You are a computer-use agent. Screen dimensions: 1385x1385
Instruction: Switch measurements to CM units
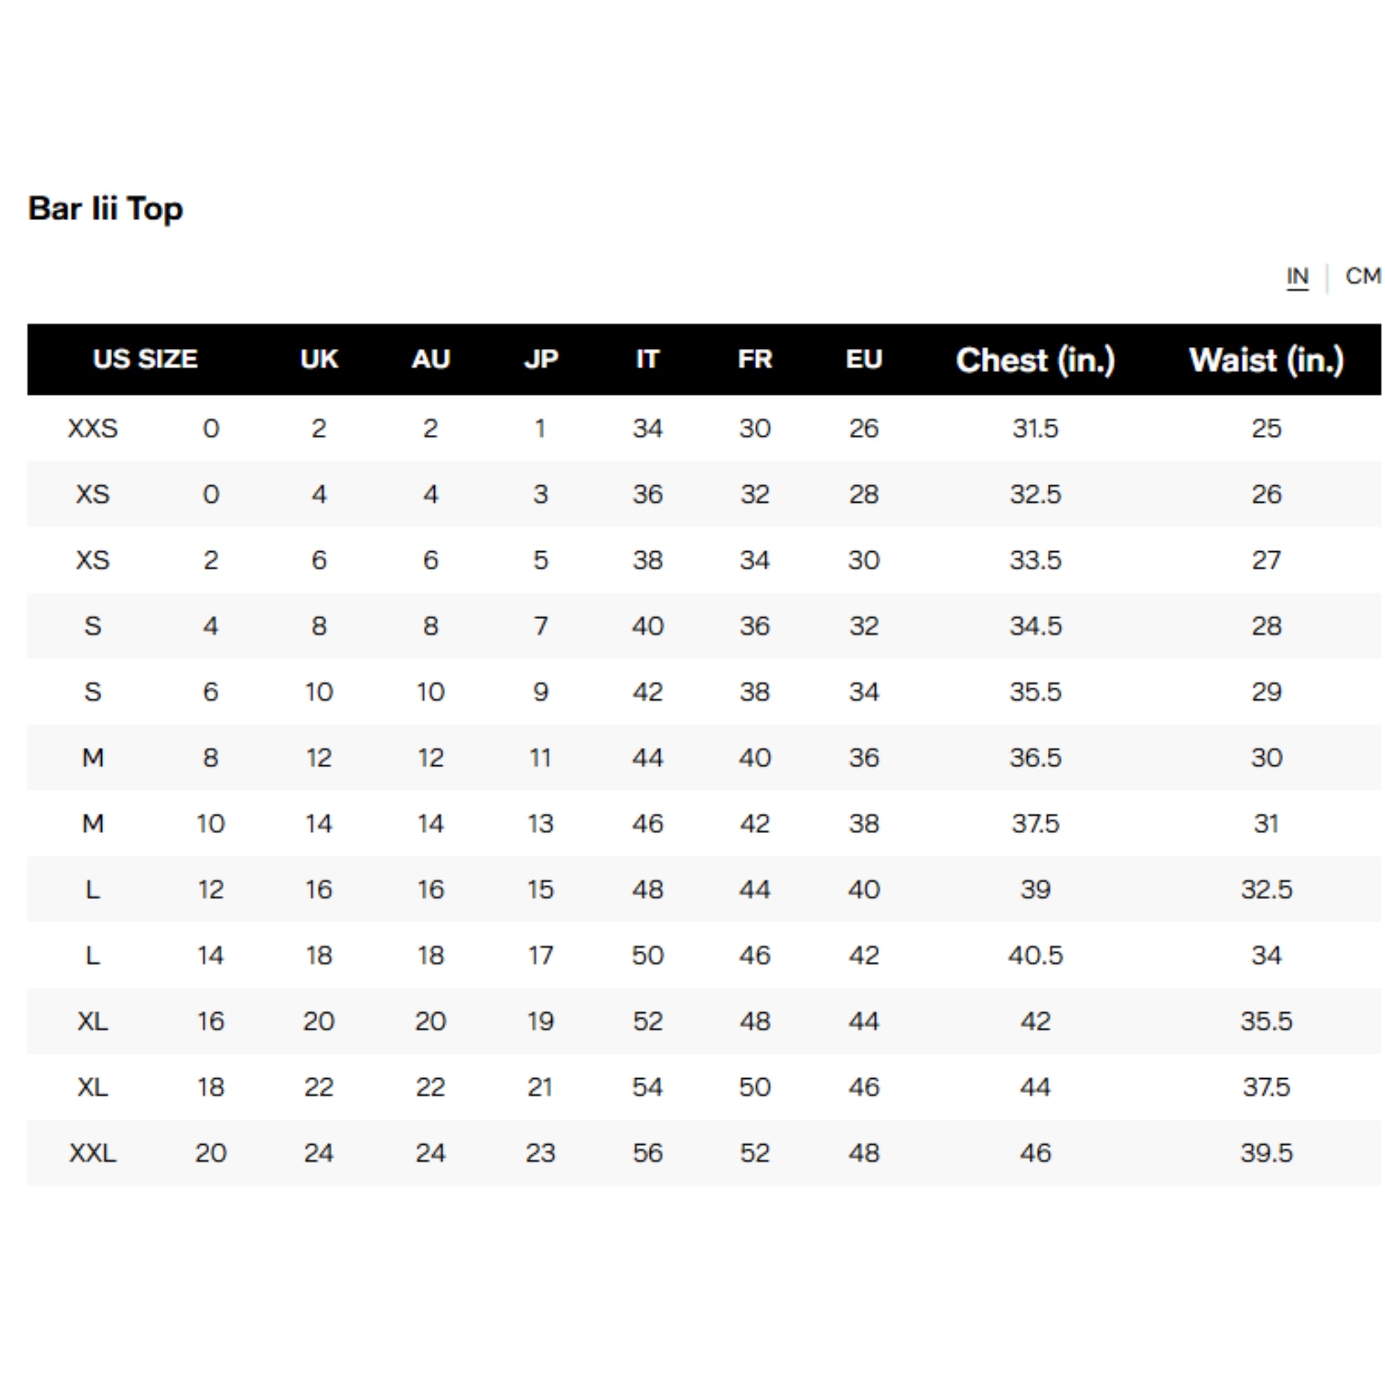click(1361, 276)
